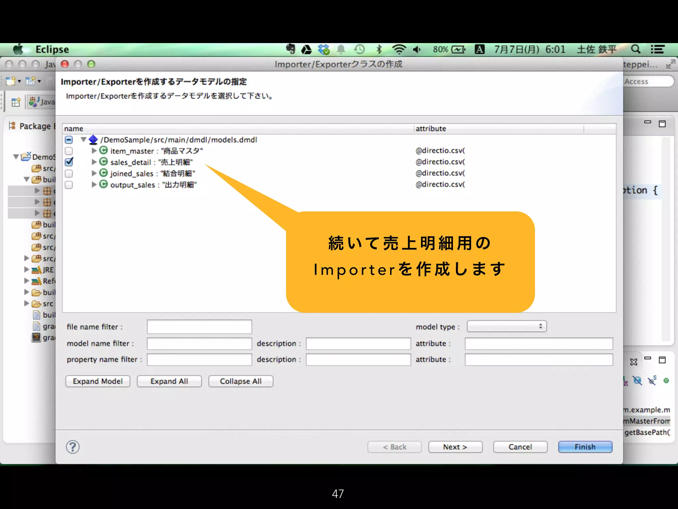Click the Wi-Fi status icon
678x509 pixels.
(399, 49)
